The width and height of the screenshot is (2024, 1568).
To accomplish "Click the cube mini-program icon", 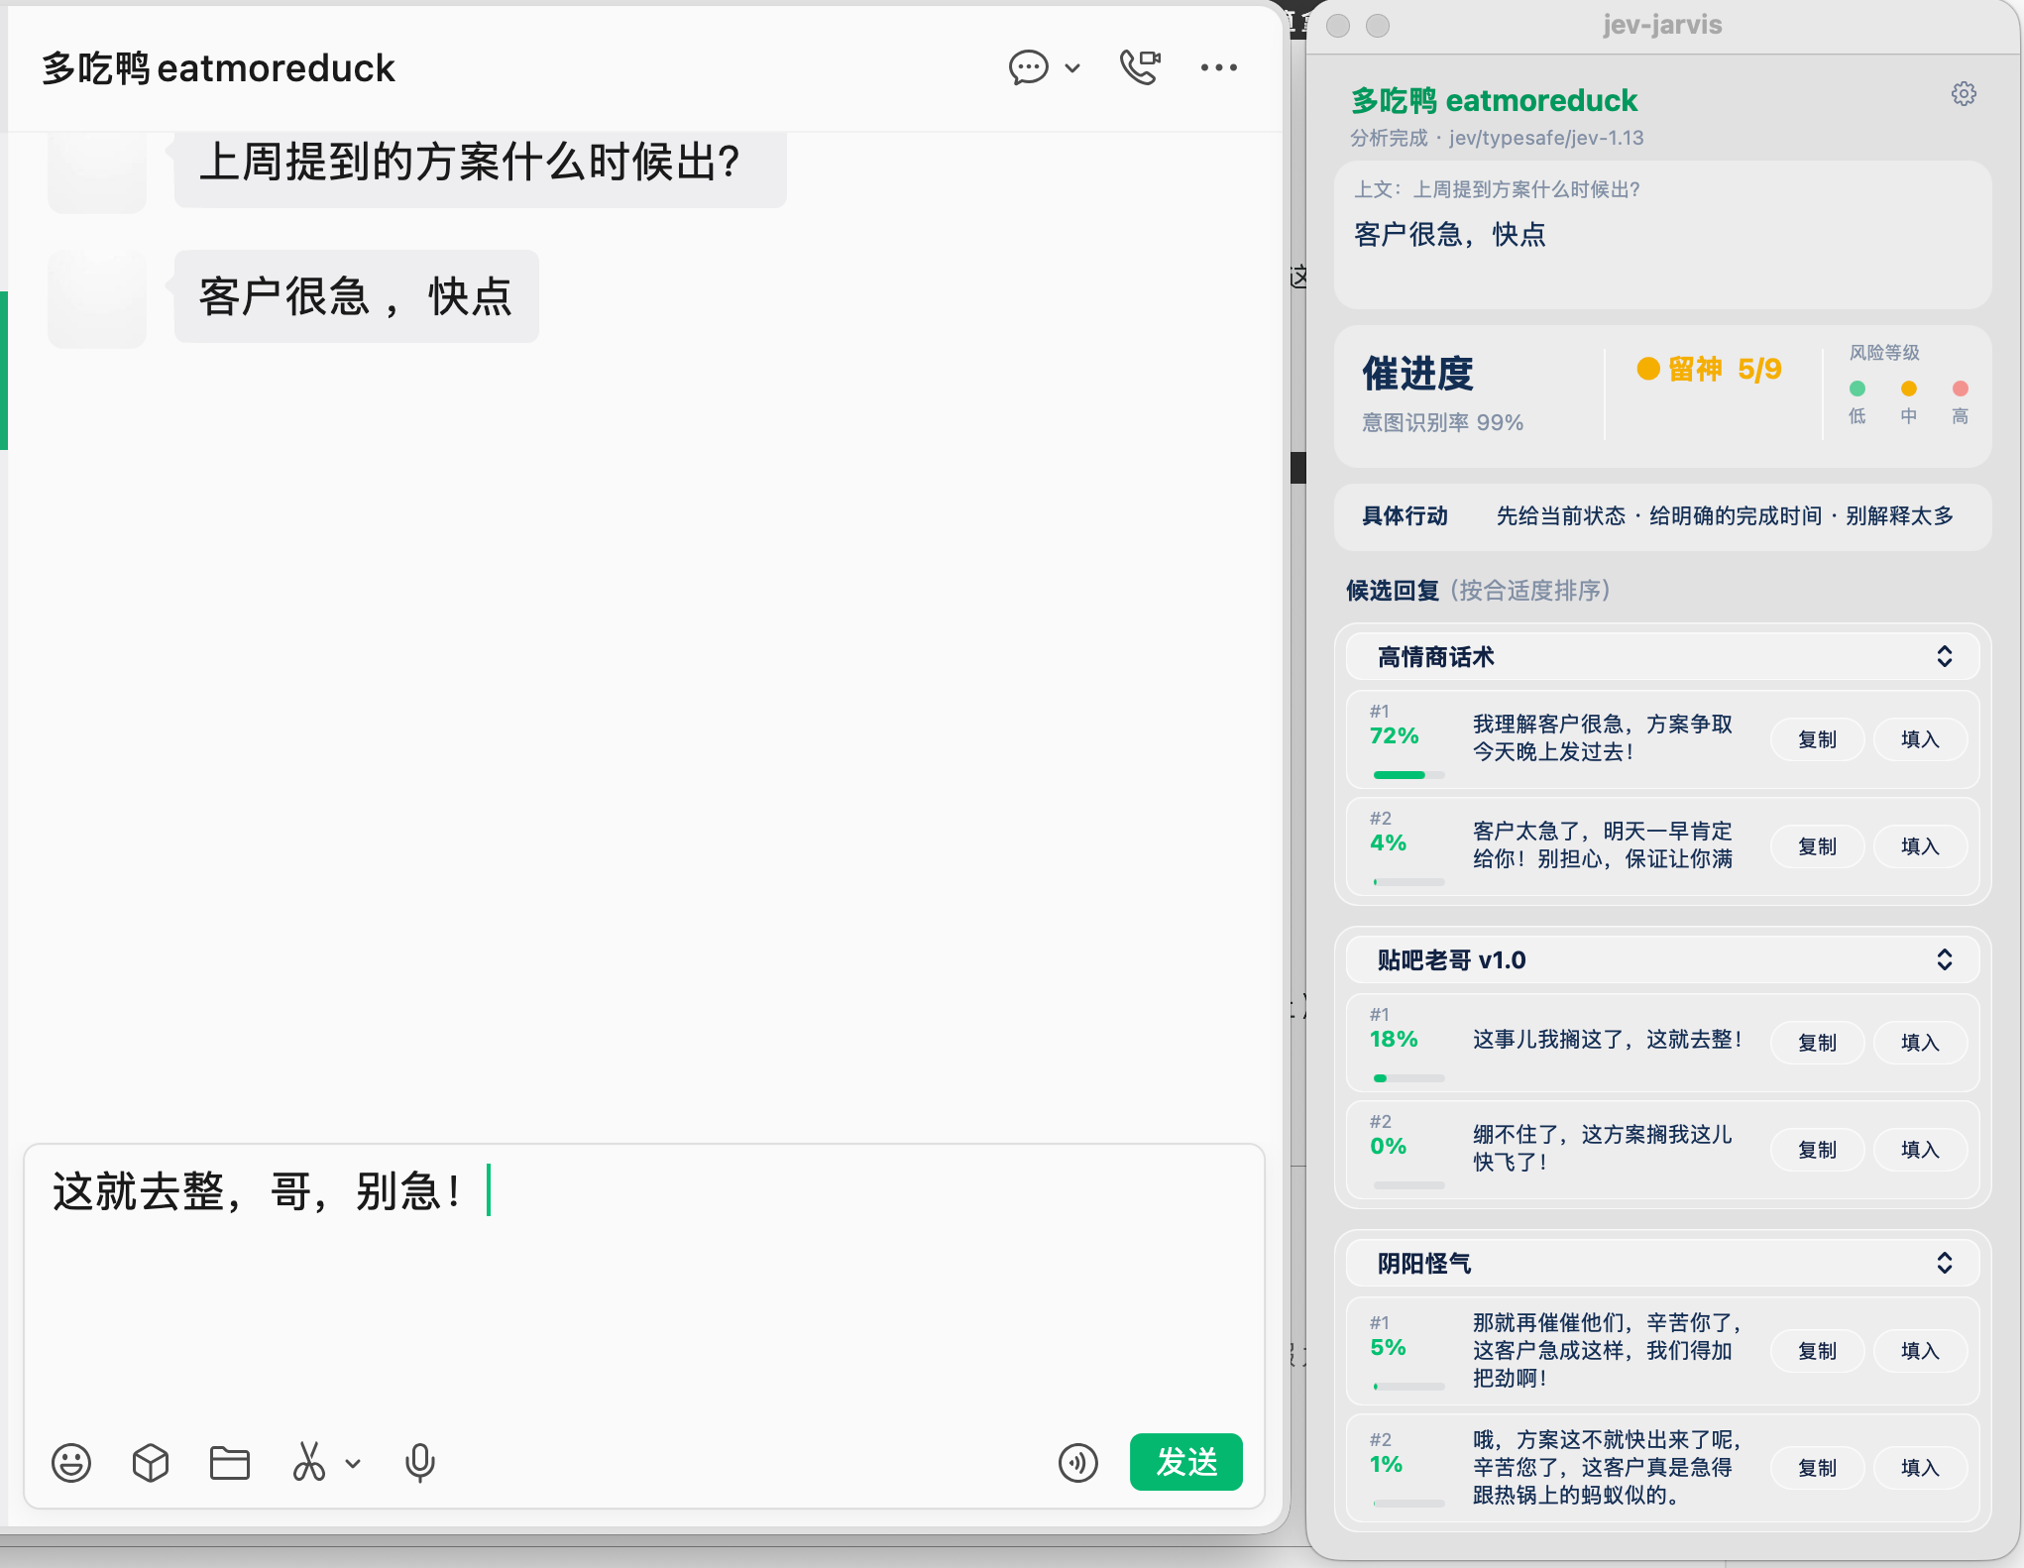I will click(151, 1462).
